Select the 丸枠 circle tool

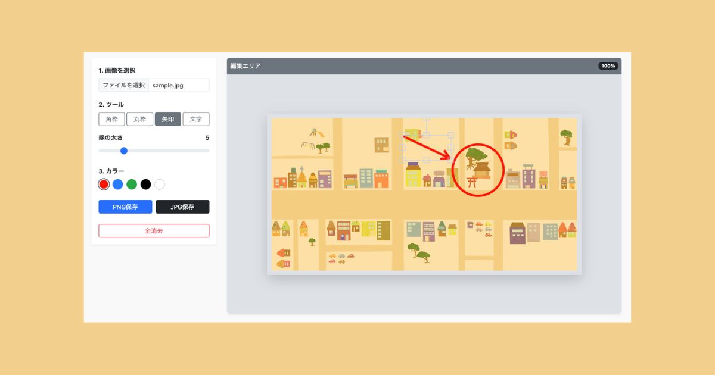(x=139, y=119)
